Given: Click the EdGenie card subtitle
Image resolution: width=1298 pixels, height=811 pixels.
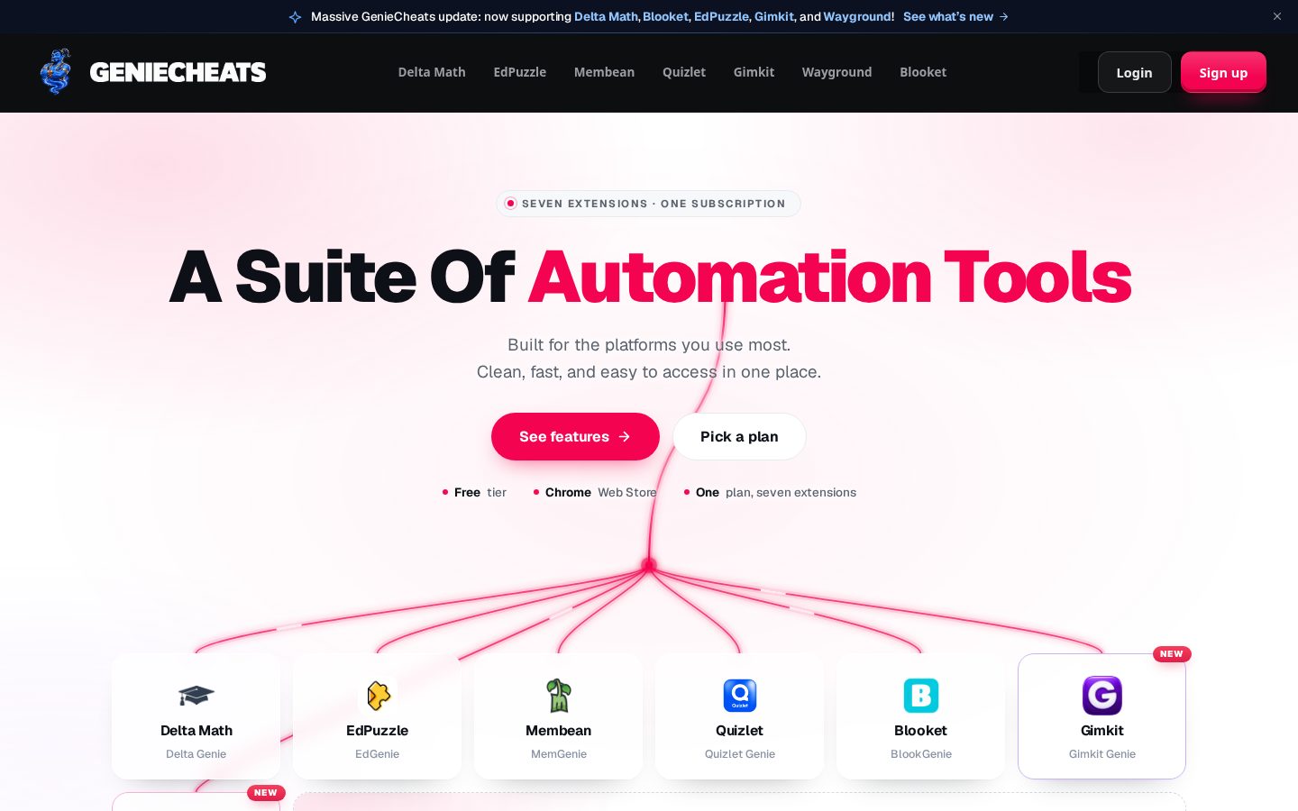Looking at the screenshot, I should tap(377, 754).
